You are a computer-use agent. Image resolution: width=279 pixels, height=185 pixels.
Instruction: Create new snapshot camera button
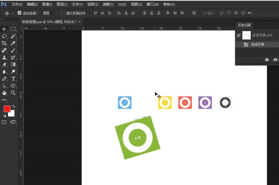click(275, 60)
